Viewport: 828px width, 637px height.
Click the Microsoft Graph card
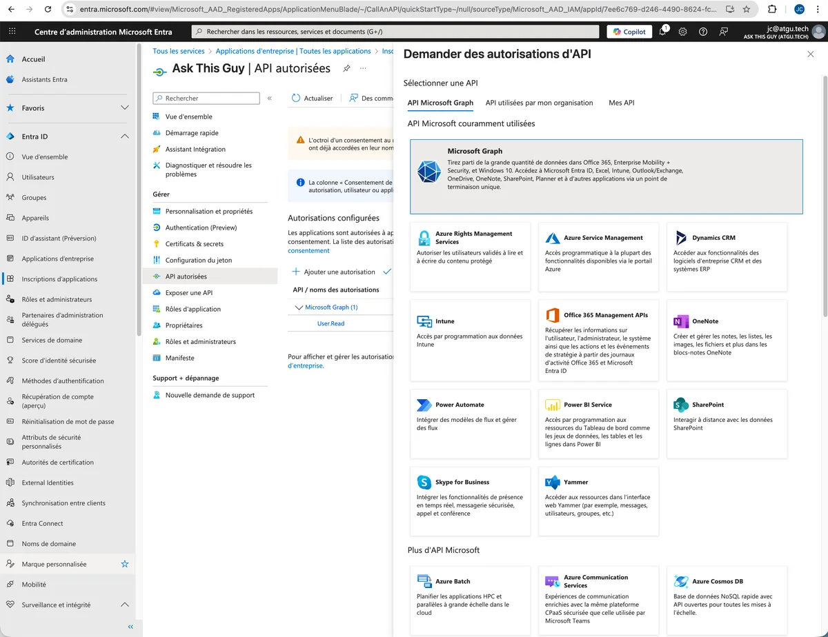click(x=607, y=176)
